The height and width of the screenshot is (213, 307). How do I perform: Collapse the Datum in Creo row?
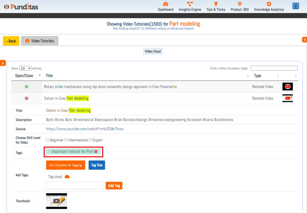[x=26, y=98]
